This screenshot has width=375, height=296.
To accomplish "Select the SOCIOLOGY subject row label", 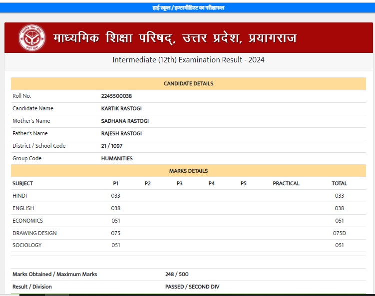I will click(x=27, y=245).
